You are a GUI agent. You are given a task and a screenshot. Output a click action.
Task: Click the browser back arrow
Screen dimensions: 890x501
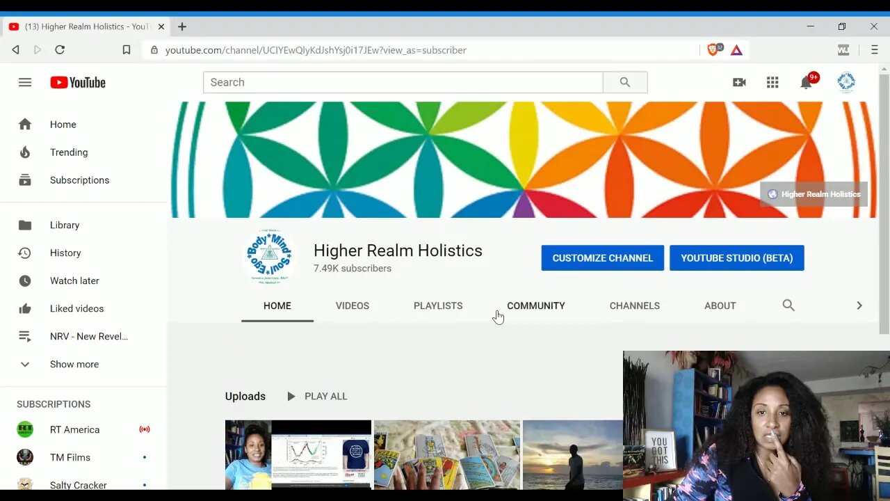(x=15, y=50)
